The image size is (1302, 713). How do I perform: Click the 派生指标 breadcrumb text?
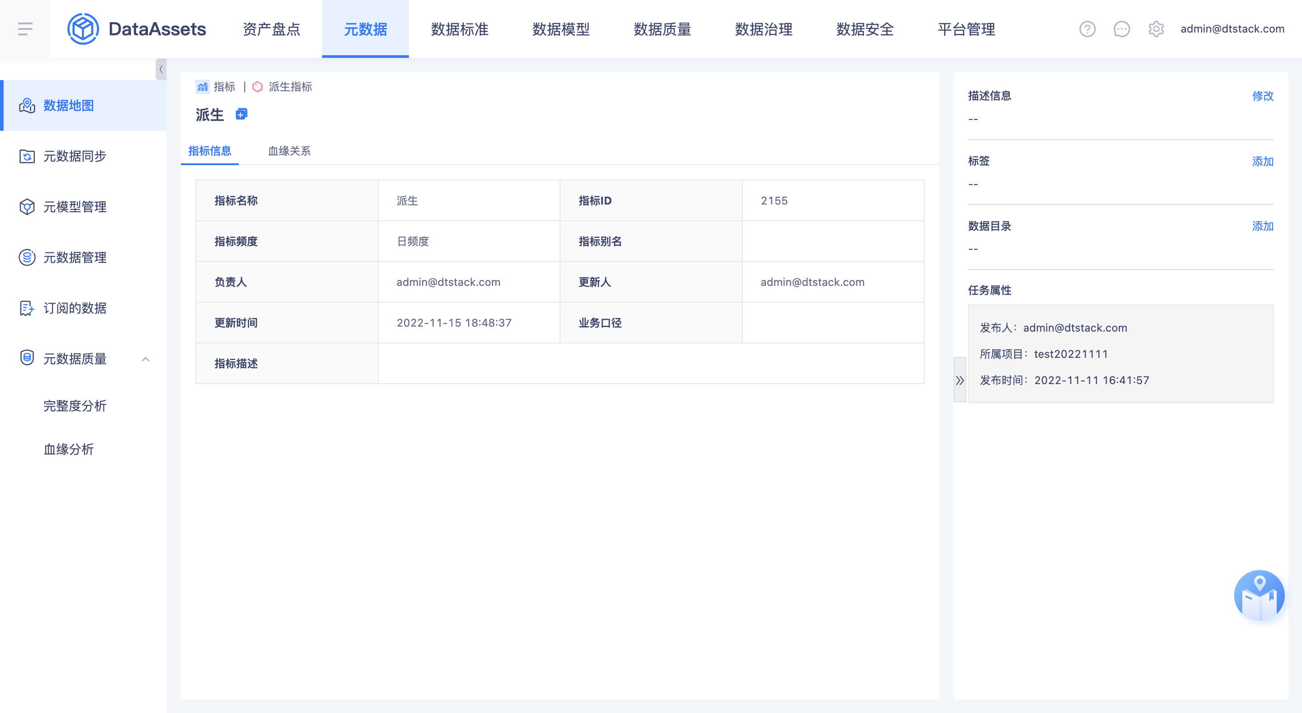coord(290,87)
